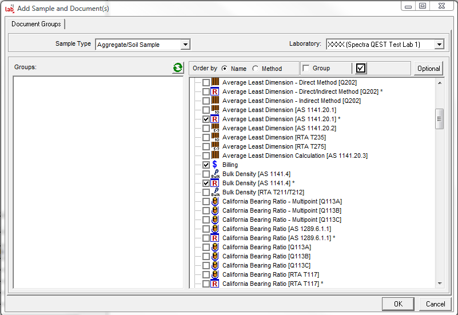Viewport: 458px width, 315px height.
Task: Click the check-all checkmark icon button
Action: pyautogui.click(x=361, y=69)
